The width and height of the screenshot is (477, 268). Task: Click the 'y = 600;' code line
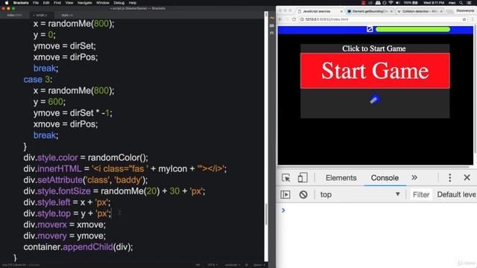tap(49, 102)
